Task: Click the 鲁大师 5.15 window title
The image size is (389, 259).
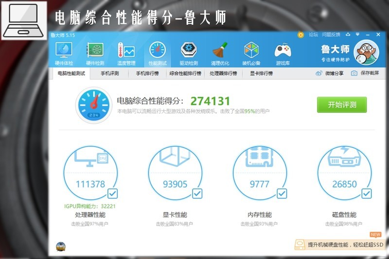Action: point(63,35)
